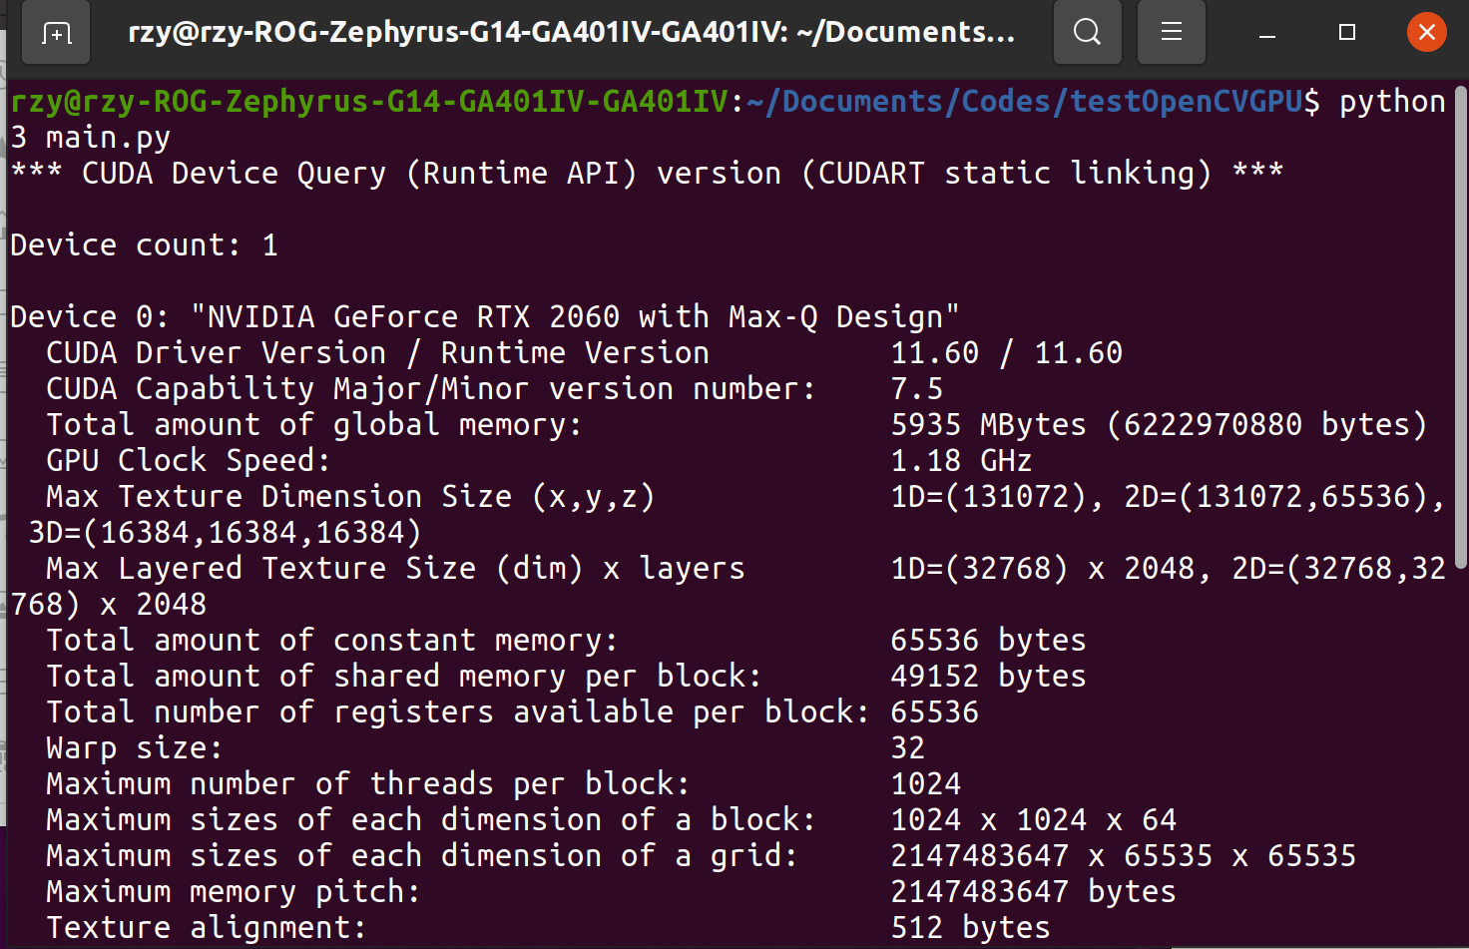This screenshot has height=949, width=1469.
Task: Maximize the terminal window
Action: 1347,33
